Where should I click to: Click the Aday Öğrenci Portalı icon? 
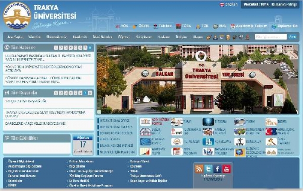145,122
